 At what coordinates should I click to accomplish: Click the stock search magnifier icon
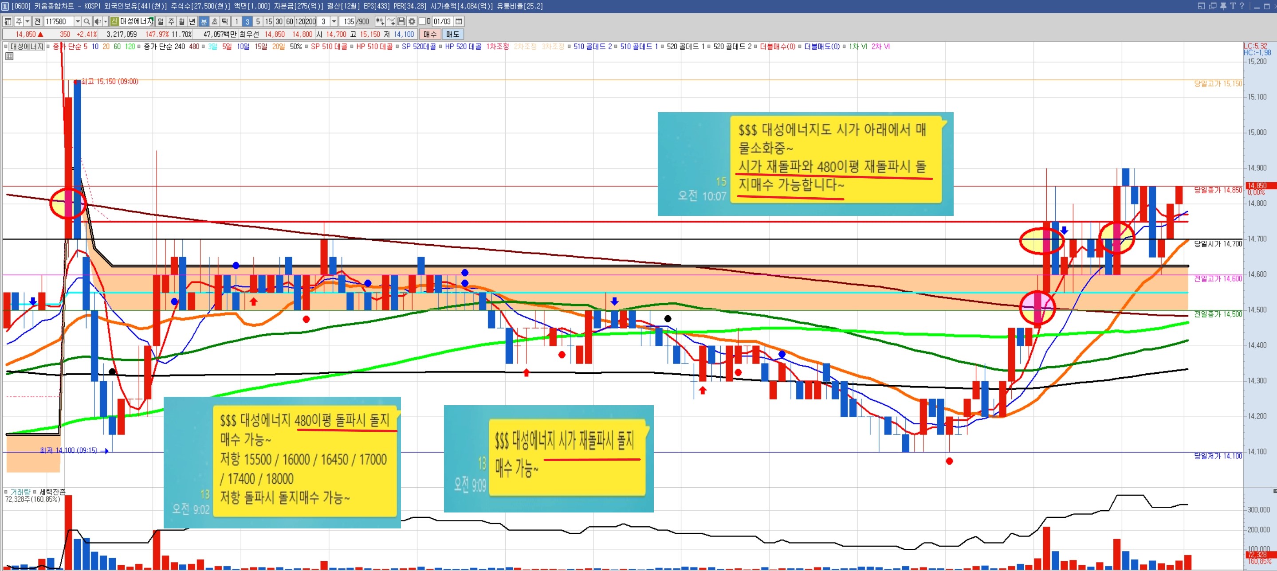(x=87, y=21)
